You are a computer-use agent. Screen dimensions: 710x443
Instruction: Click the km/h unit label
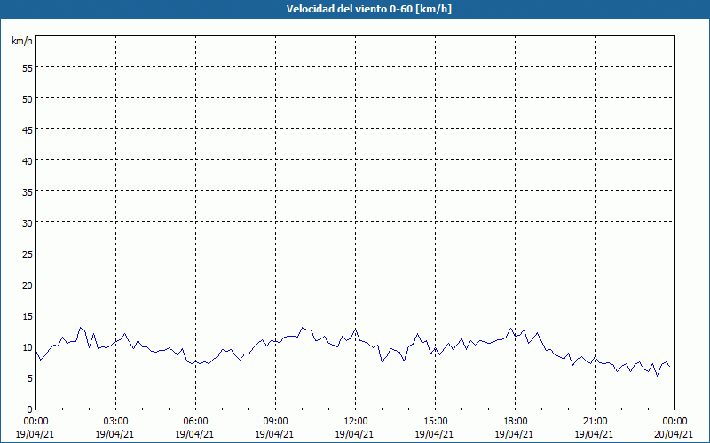click(x=22, y=41)
